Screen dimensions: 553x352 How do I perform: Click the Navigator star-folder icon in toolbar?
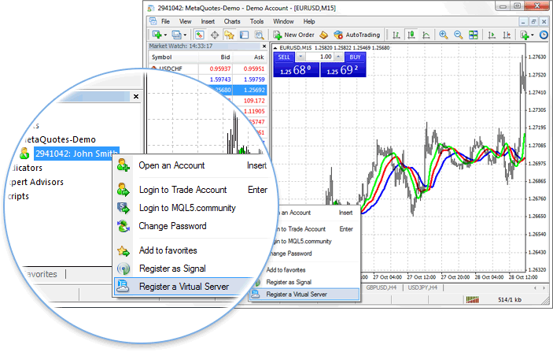pyautogui.click(x=229, y=35)
